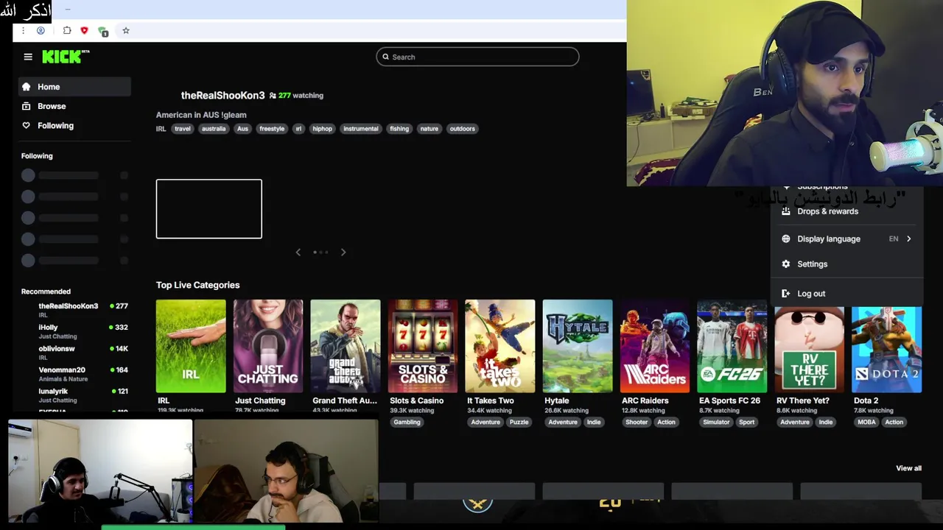Go to the next featured stream arrow
Screen dimensions: 943x530
(343, 252)
